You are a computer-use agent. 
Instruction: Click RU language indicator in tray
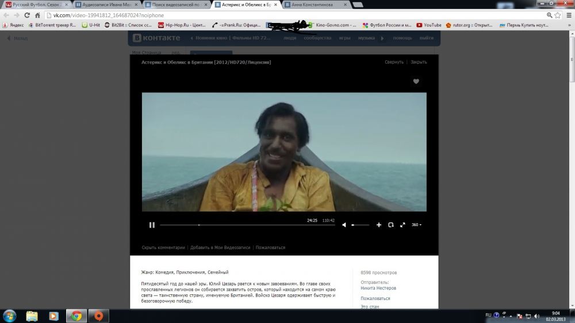[488, 315]
